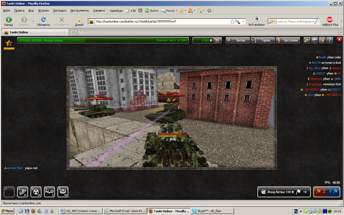Open search engine selector dropdown
The image size is (344, 215).
(x=272, y=21)
